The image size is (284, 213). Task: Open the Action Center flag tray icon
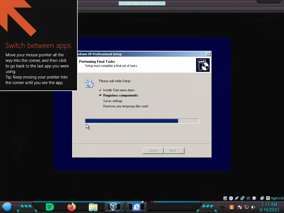[240, 207]
